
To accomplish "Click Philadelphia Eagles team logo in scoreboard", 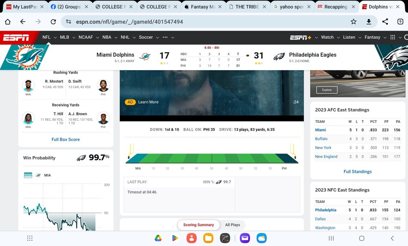I will pos(279,56).
